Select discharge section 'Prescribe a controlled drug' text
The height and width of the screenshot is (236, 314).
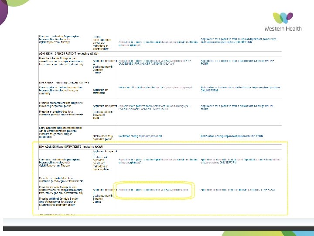(61, 113)
